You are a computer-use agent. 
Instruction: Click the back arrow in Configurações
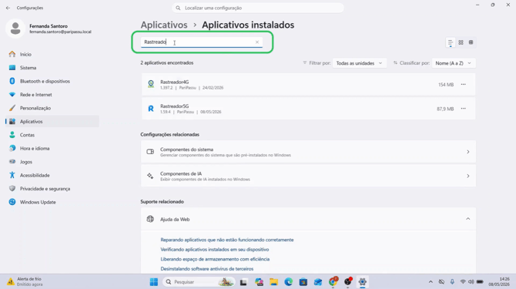tap(8, 8)
